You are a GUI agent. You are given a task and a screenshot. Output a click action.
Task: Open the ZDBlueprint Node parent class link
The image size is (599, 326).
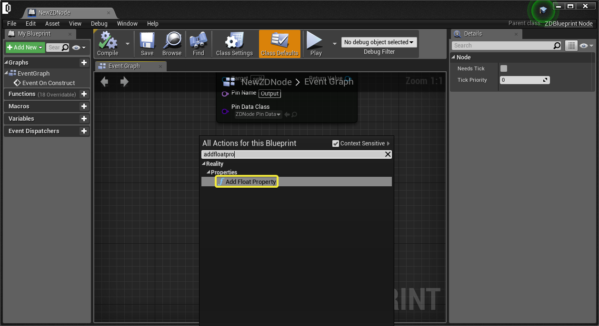pyautogui.click(x=569, y=23)
